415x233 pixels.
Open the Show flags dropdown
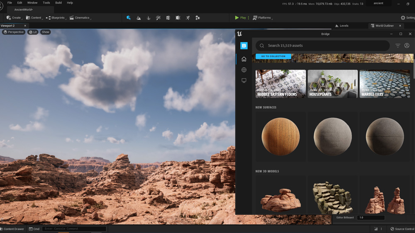(x=46, y=32)
